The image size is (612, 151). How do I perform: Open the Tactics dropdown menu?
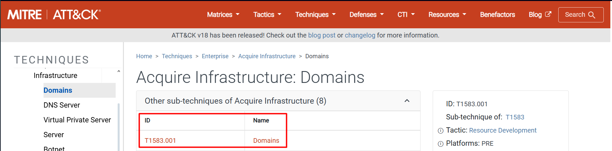(x=267, y=14)
